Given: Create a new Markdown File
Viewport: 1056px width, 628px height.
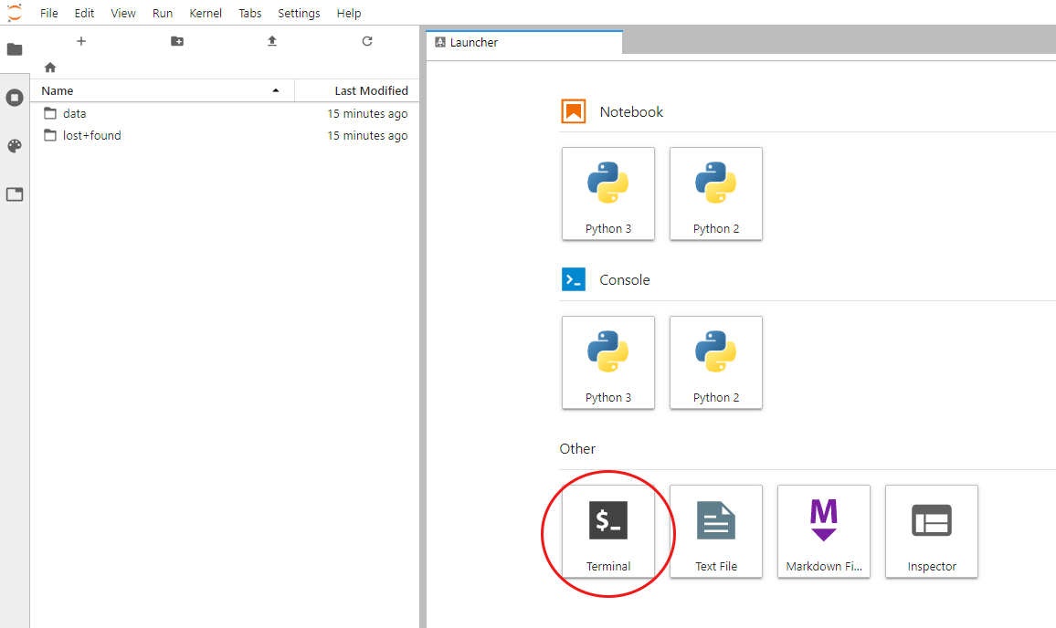Looking at the screenshot, I should 824,530.
